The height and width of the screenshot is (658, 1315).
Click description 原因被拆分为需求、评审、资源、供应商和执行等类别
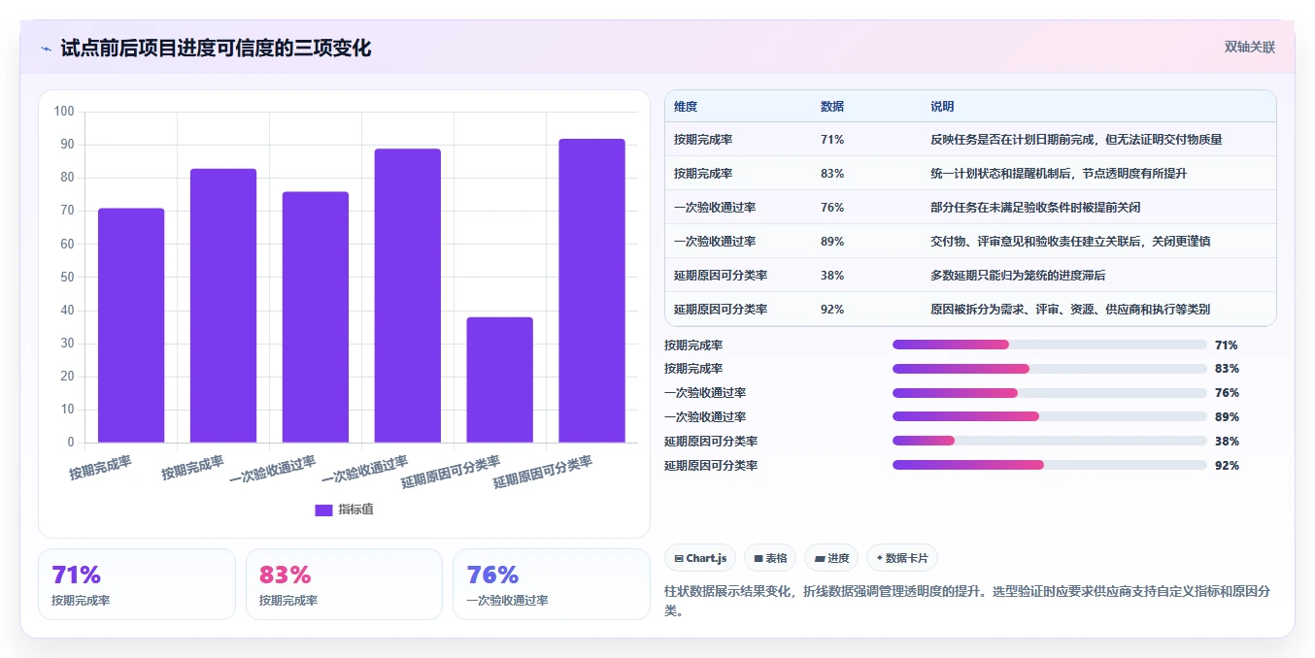tap(1070, 310)
